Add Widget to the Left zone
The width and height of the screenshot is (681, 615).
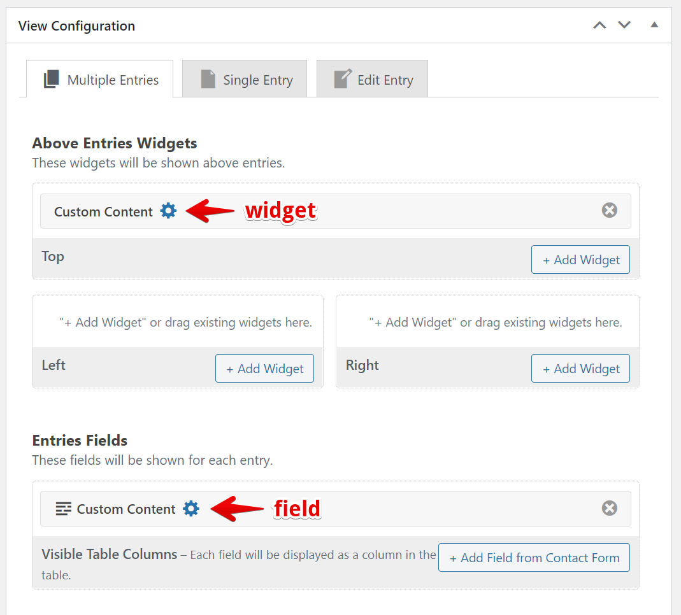264,369
